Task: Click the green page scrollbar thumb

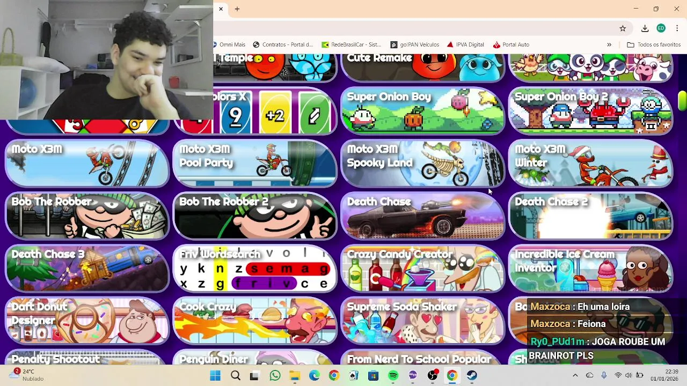Action: (x=682, y=101)
